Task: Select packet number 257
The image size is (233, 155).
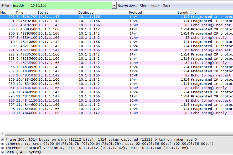Action: click(x=117, y=71)
